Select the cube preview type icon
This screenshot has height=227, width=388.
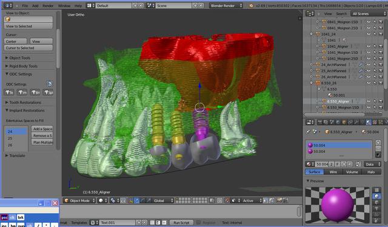(x=376, y=202)
